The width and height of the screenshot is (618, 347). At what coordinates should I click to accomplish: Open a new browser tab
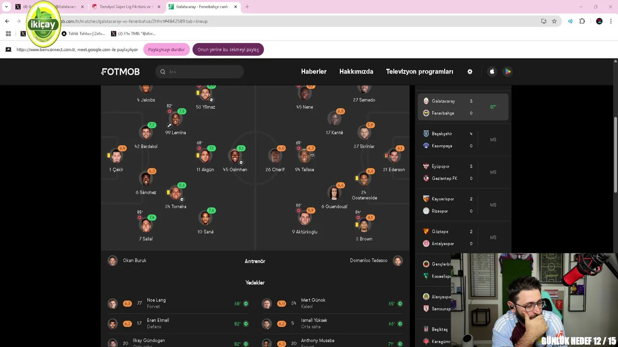pos(247,7)
